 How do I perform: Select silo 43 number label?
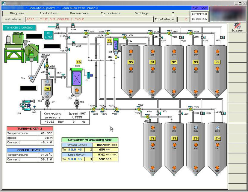pyautogui.click(x=196, y=62)
